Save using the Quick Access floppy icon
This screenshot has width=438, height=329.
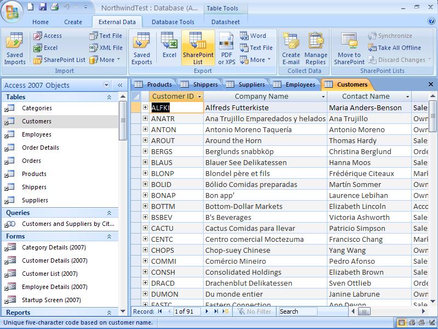pyautogui.click(x=43, y=7)
